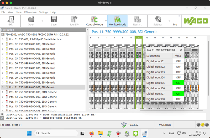Select Pos. 04: 8DI Generic in tree
This screenshot has height=138, width=210.
coord(32,54)
